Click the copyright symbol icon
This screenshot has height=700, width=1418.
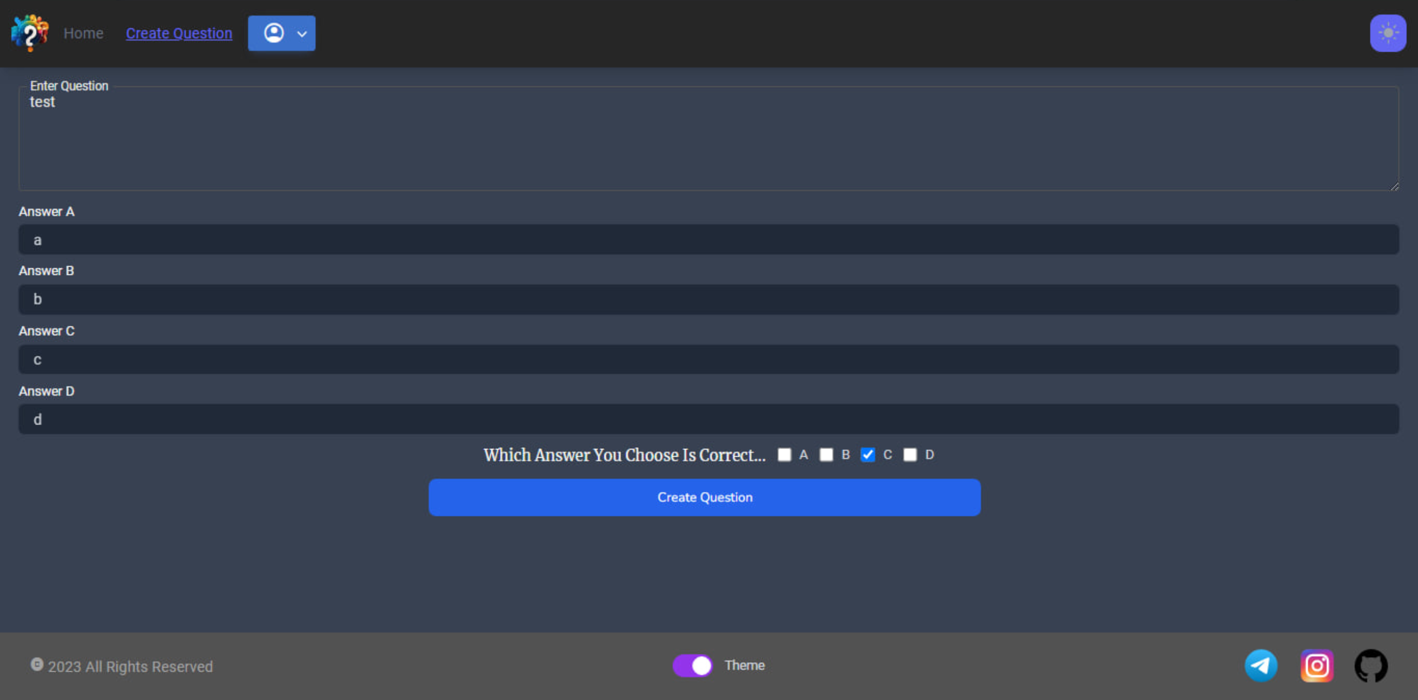pyautogui.click(x=37, y=664)
